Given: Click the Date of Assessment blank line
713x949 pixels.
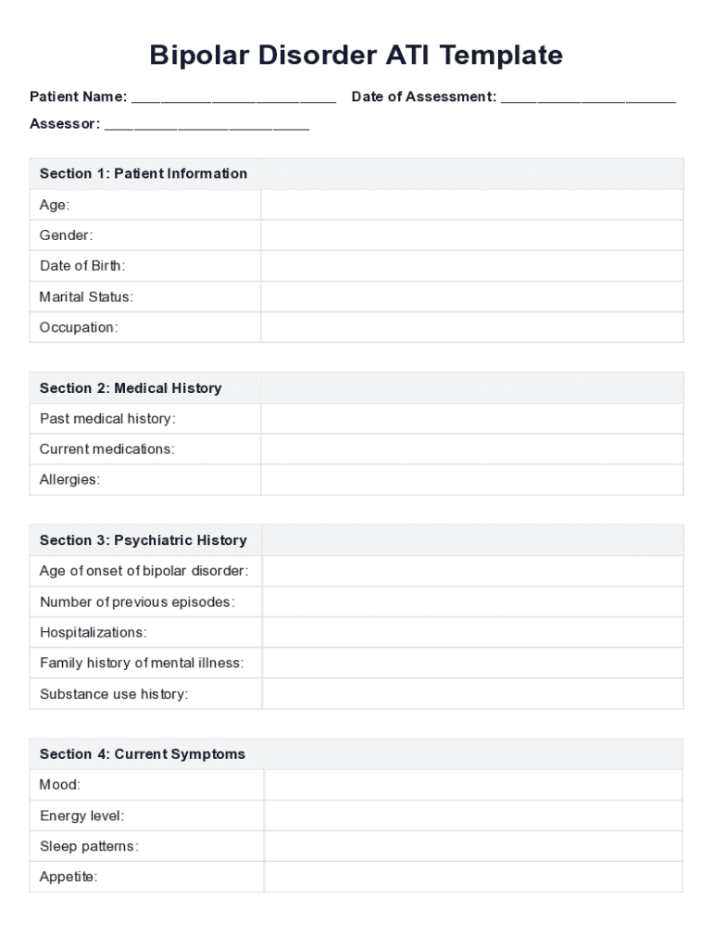Looking at the screenshot, I should click(x=588, y=98).
